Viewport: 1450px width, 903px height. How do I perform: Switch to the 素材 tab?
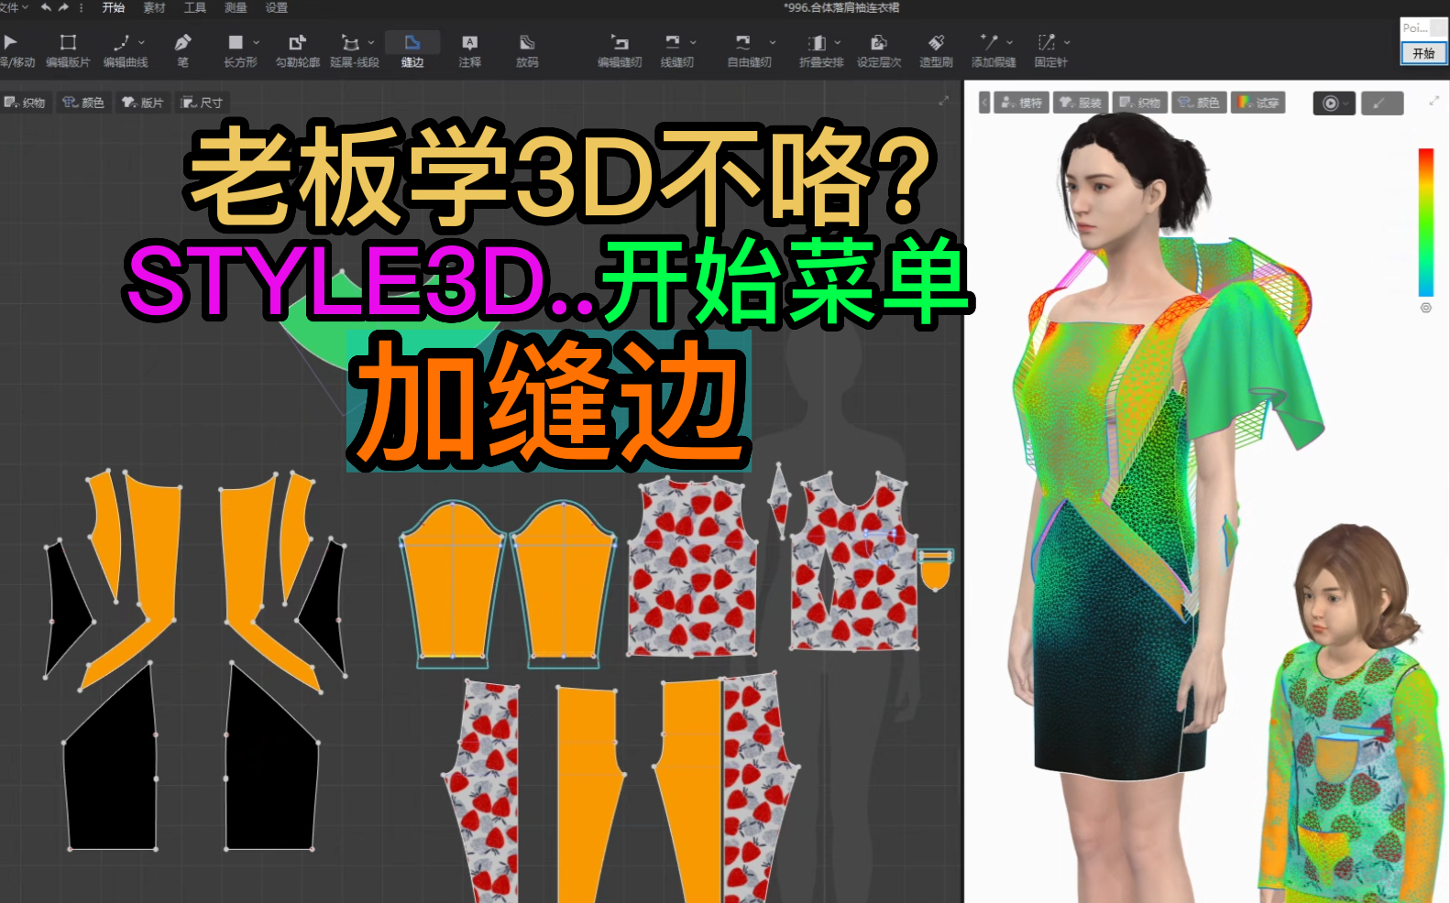[154, 7]
